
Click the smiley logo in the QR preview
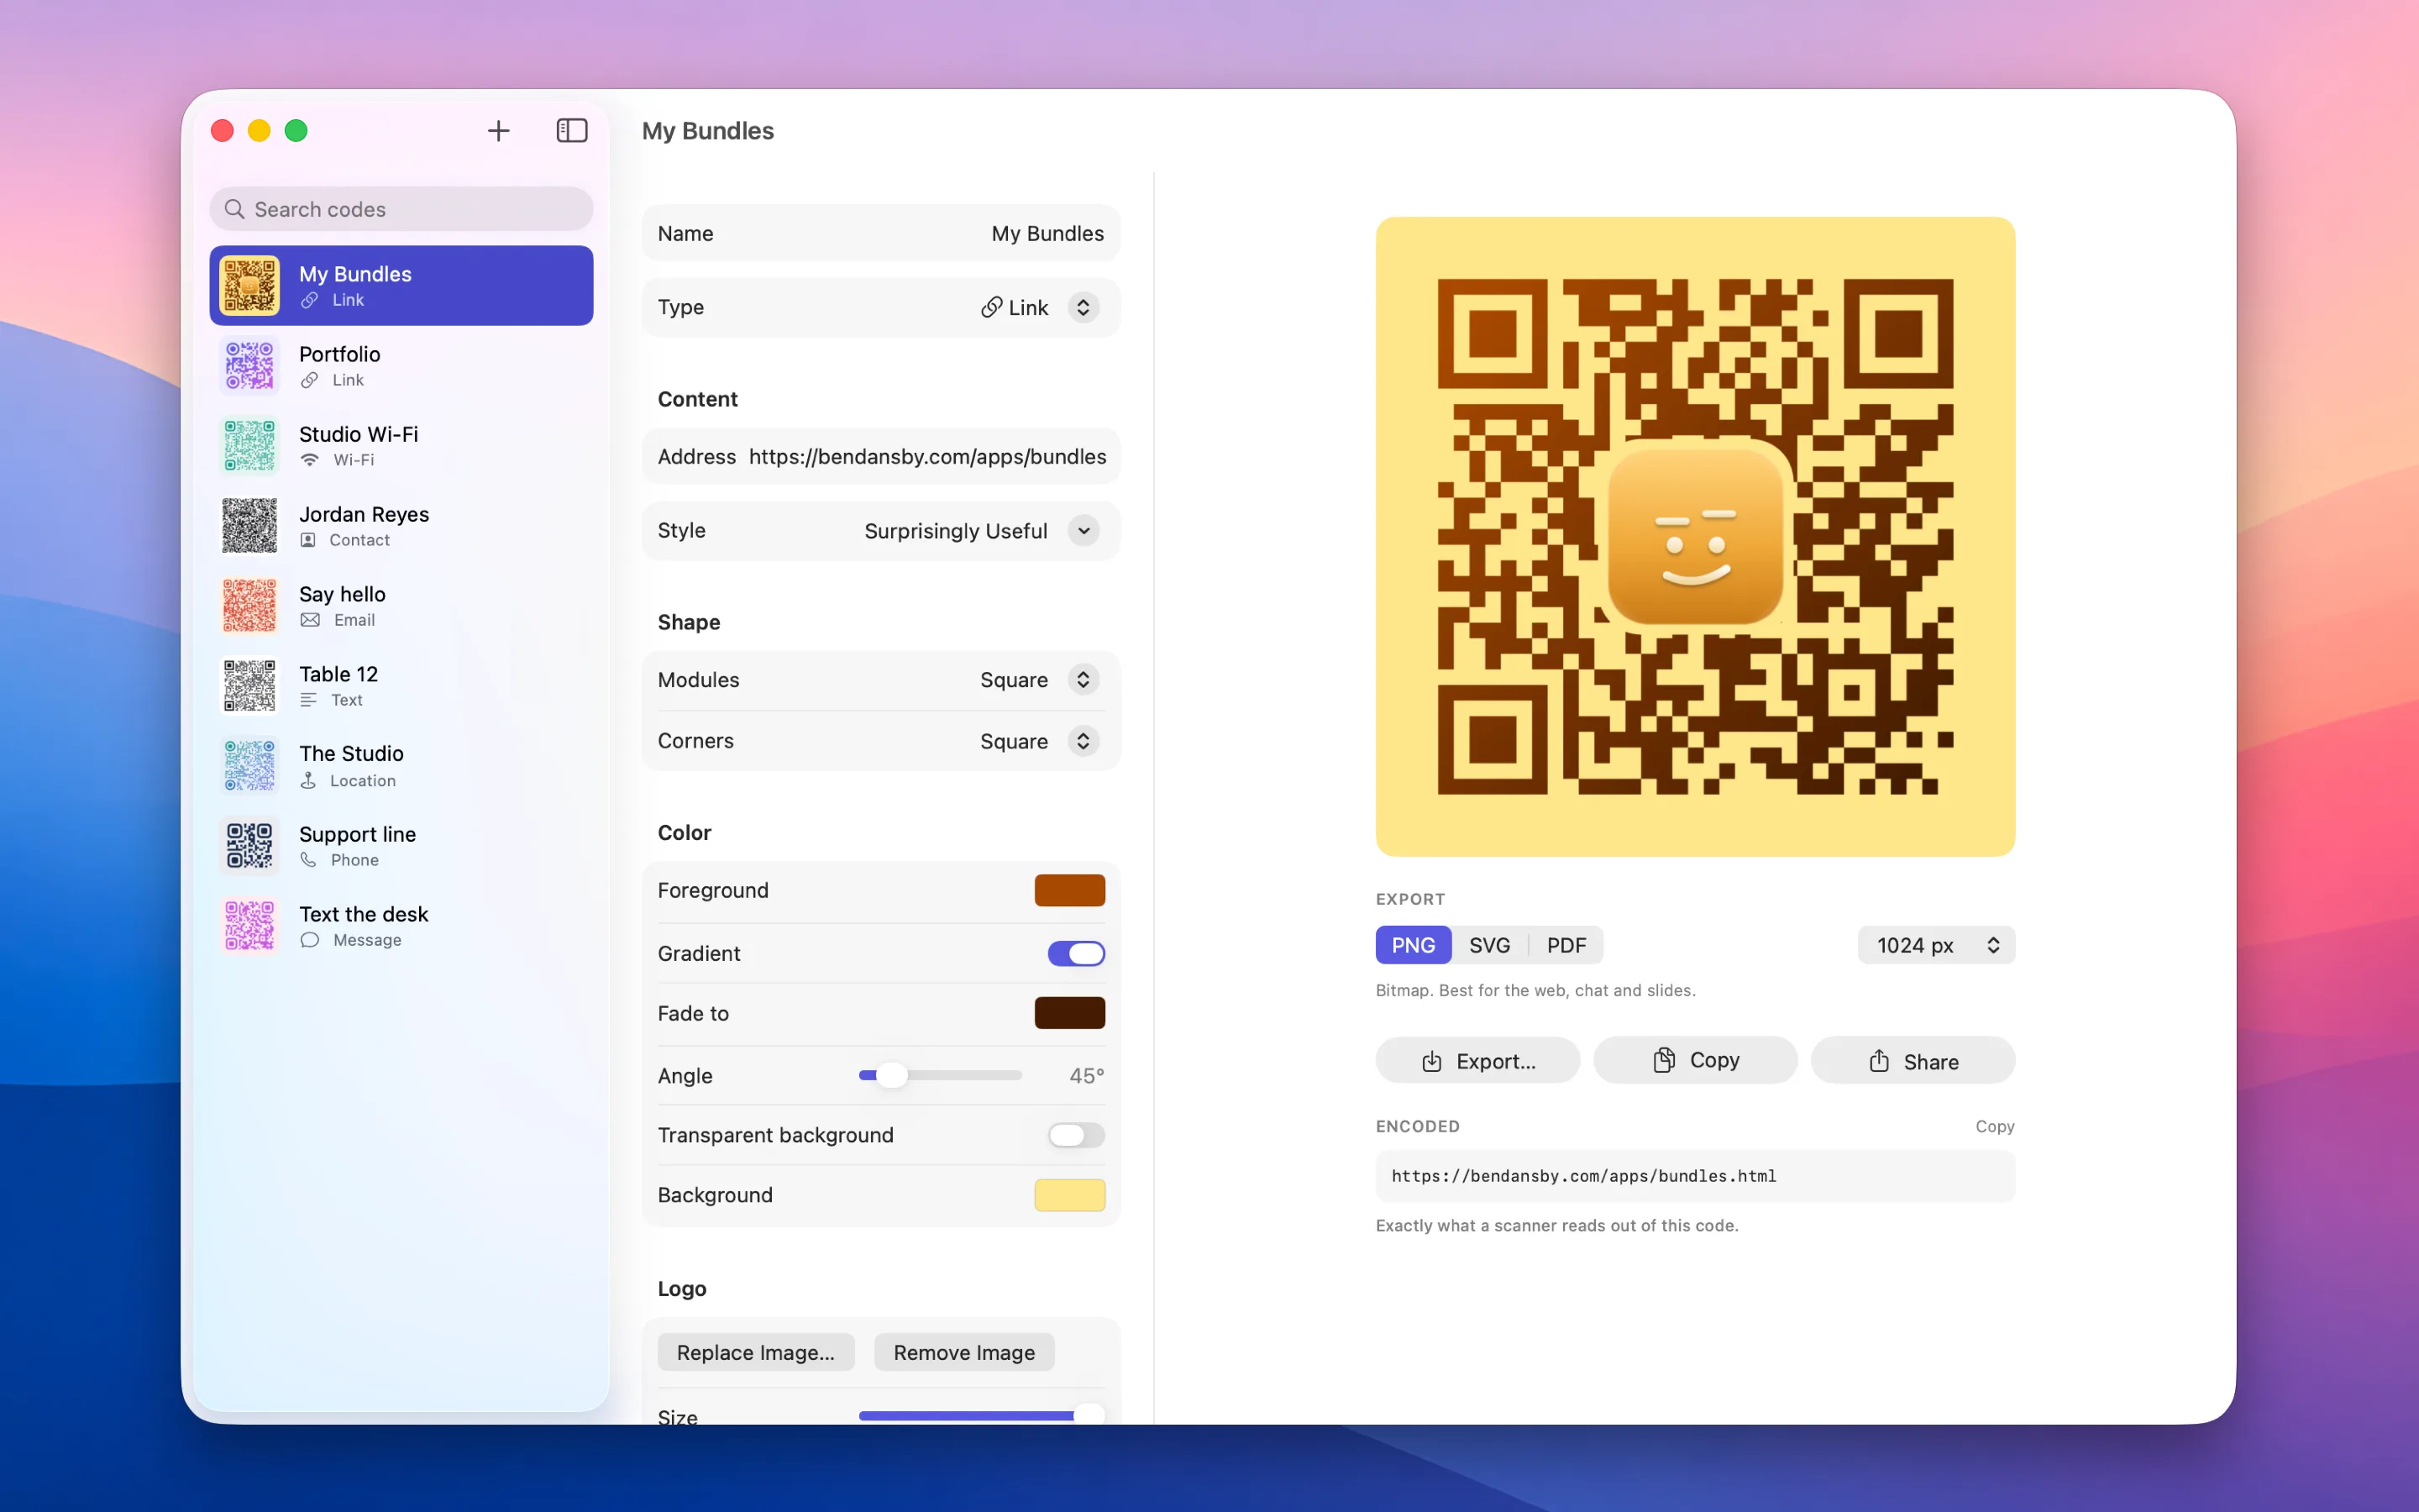click(1695, 537)
